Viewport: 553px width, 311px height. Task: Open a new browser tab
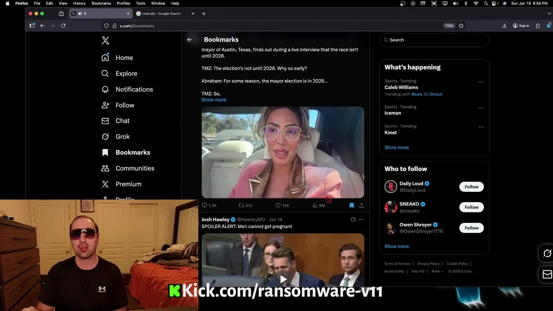tap(204, 13)
